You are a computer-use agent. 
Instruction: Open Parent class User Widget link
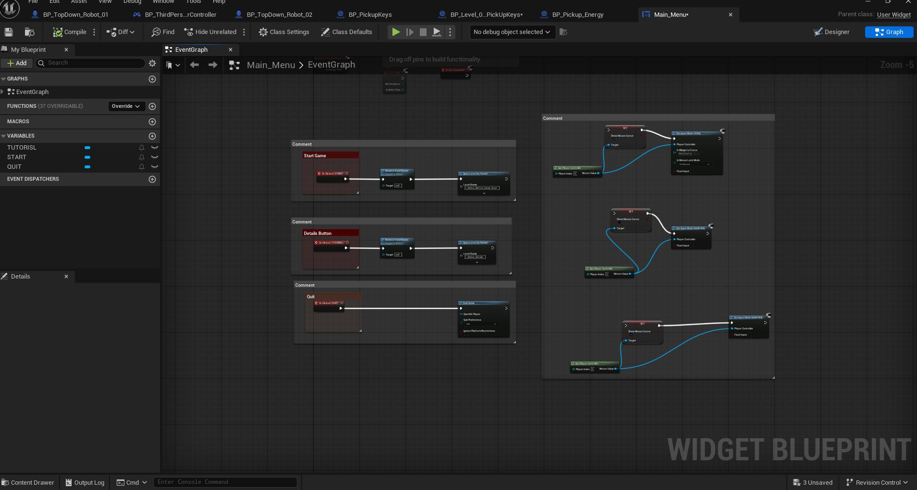tap(894, 14)
